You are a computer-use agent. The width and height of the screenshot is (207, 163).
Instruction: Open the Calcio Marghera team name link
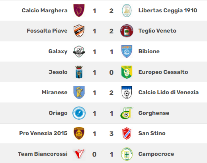[x=45, y=10]
